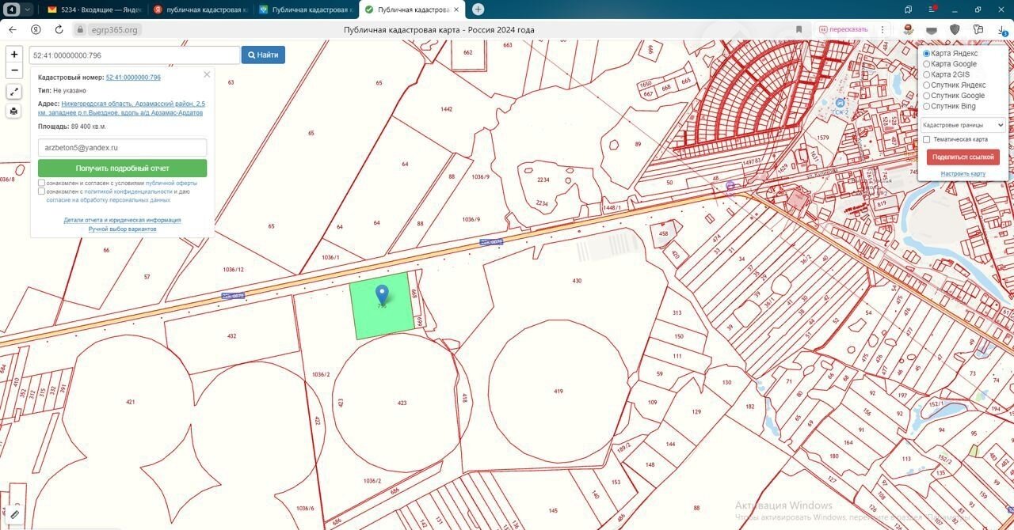Click the Найти search button

pos(263,55)
